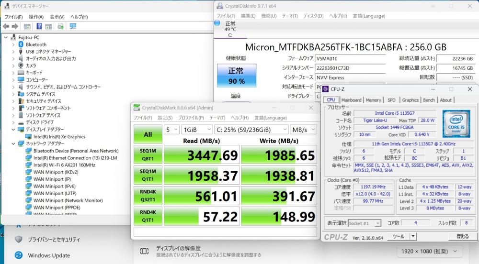
Task: Open the test count dropdown showing 5
Action: (171, 130)
